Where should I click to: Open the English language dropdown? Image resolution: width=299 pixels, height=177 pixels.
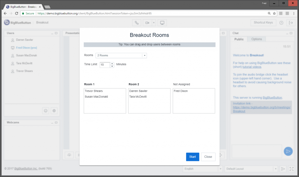203,169
